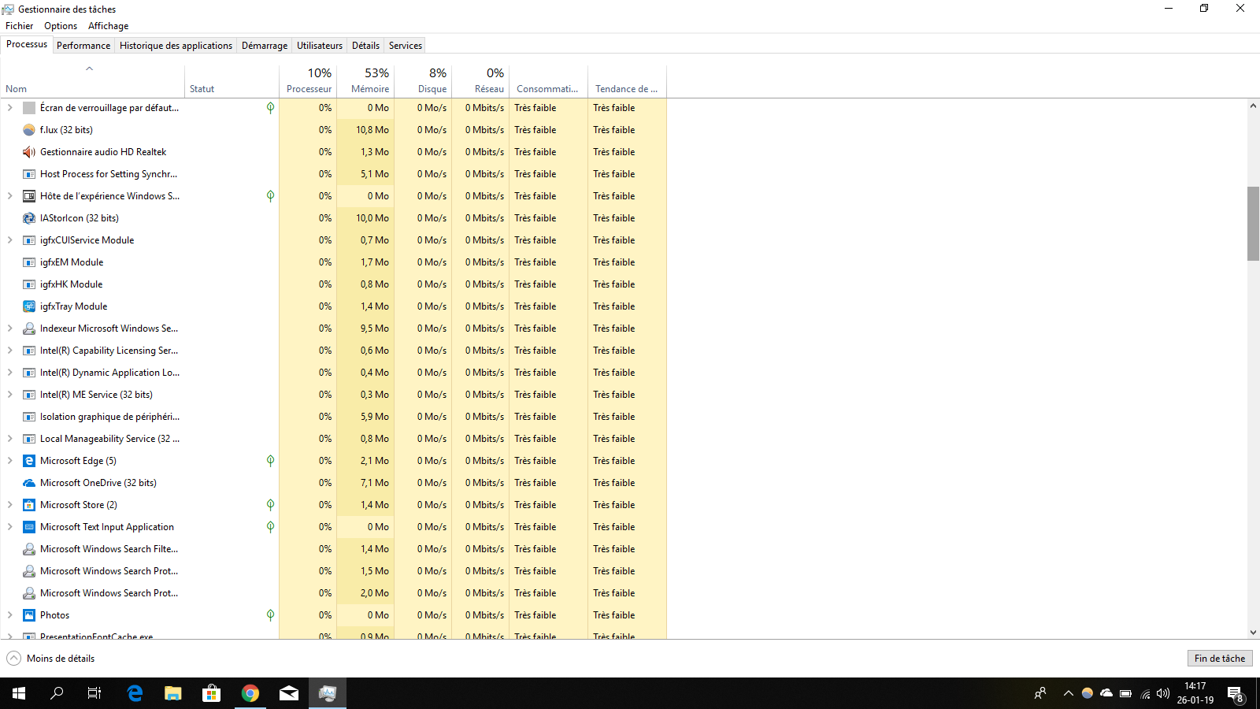Click the f.lux process icon
Viewport: 1260px width, 709px height.
pos(29,130)
